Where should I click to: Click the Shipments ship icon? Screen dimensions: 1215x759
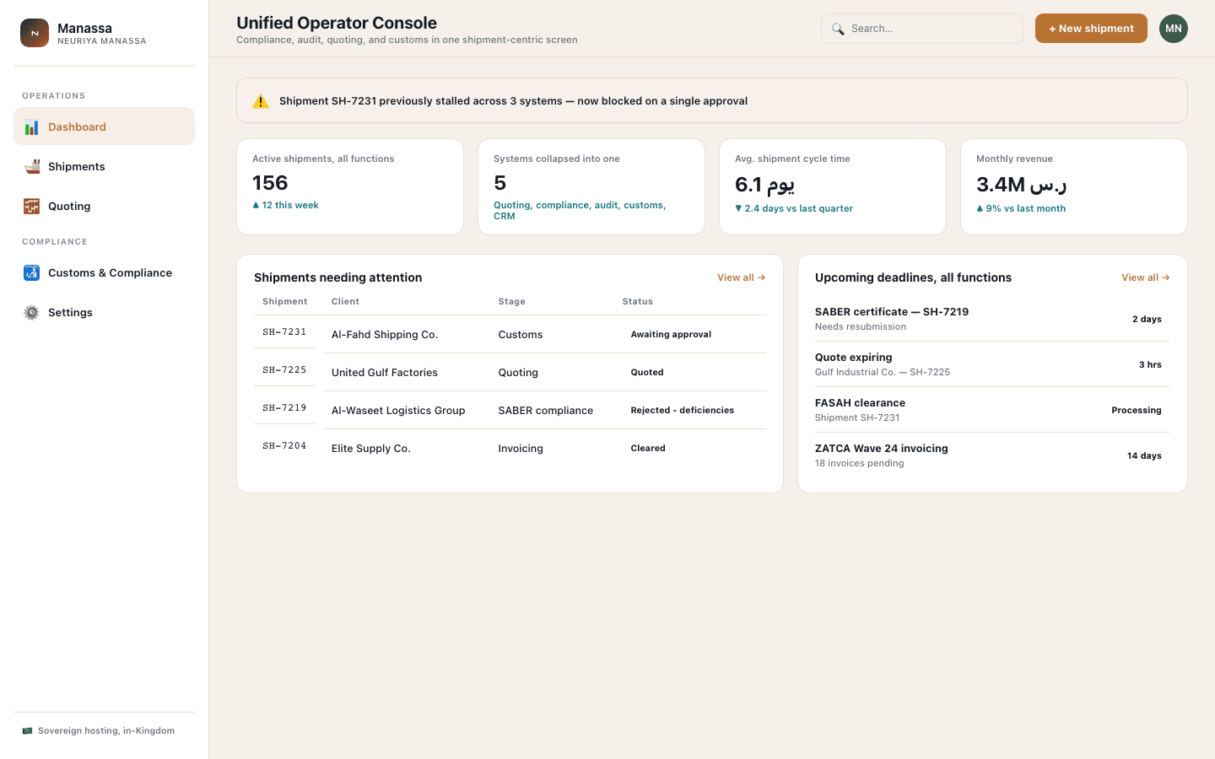point(31,167)
